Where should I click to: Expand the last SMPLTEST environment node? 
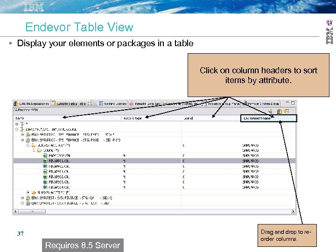[22, 203]
